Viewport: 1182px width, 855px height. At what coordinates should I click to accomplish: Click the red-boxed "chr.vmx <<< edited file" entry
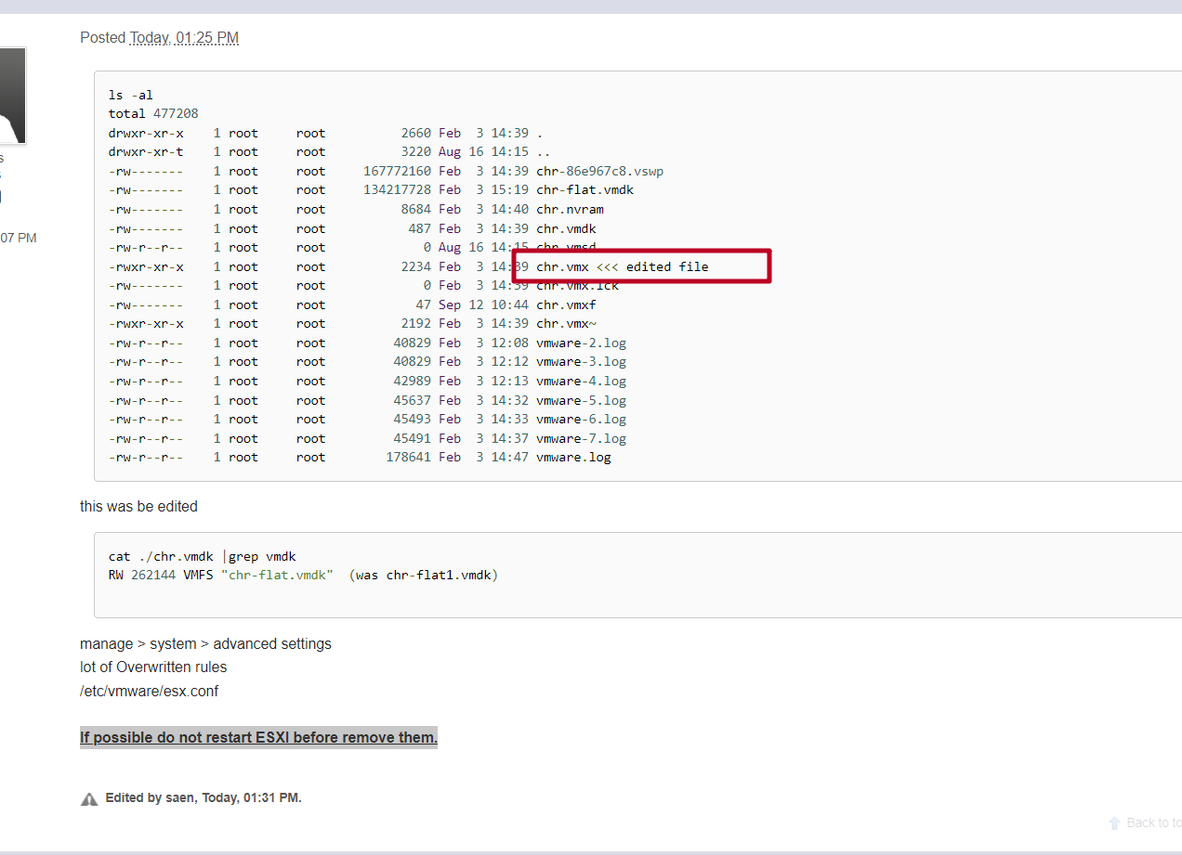tap(622, 266)
